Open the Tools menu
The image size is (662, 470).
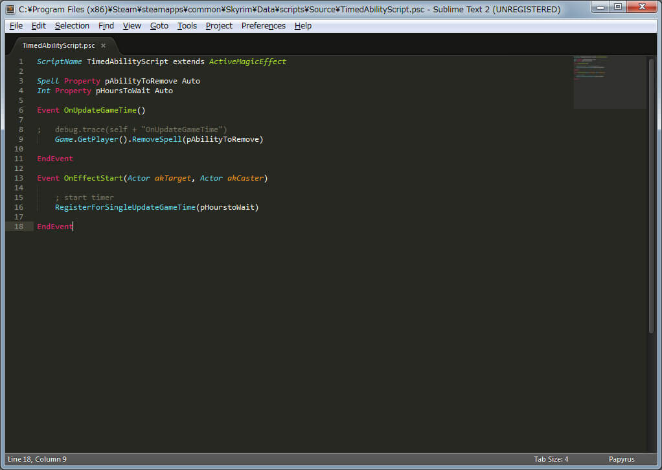pos(187,26)
